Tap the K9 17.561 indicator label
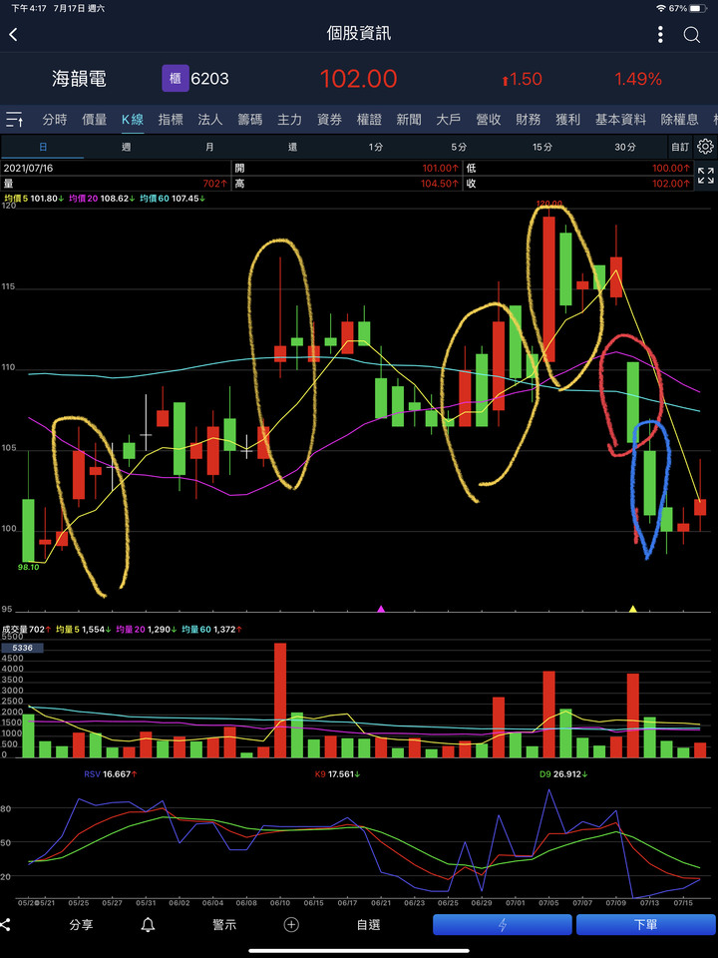This screenshot has height=958, width=718. [x=337, y=774]
